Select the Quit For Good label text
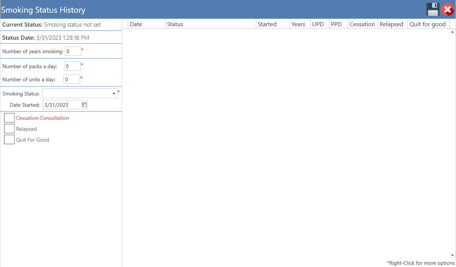 coord(33,140)
